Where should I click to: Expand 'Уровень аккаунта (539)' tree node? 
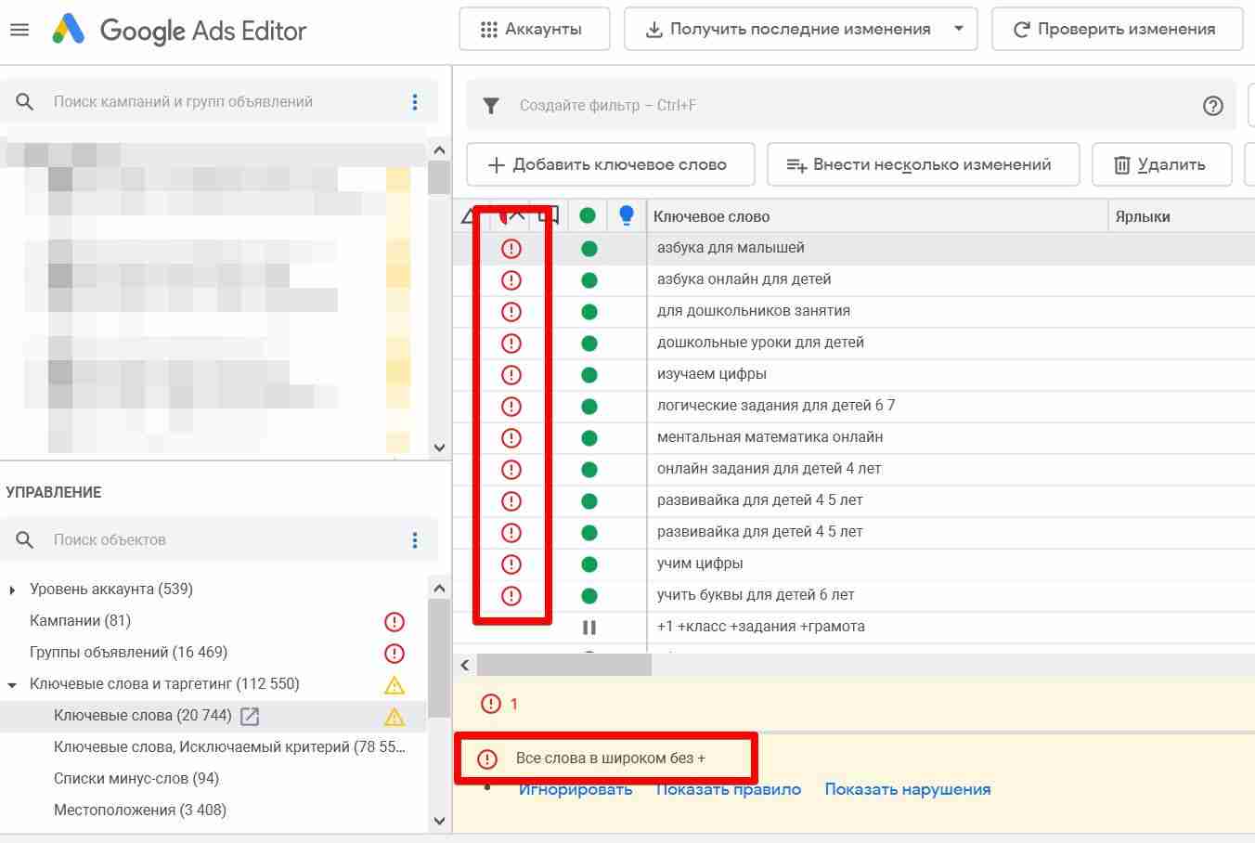[12, 590]
